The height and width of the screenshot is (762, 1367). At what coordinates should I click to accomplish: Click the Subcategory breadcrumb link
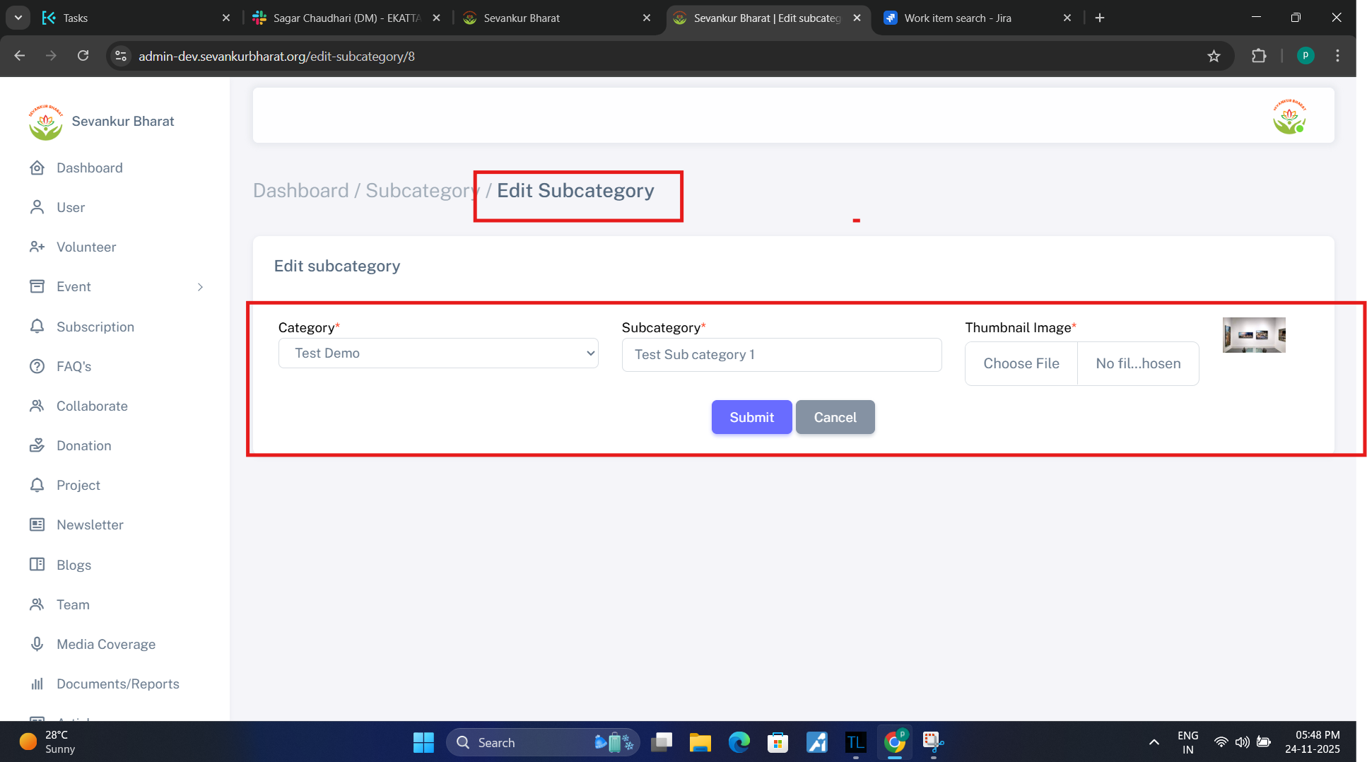click(x=421, y=191)
